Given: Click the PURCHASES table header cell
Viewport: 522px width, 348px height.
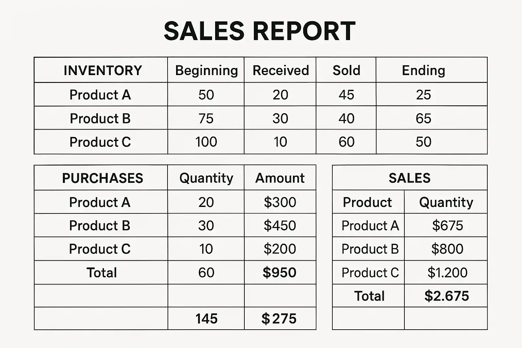Looking at the screenshot, I should coord(103,178).
